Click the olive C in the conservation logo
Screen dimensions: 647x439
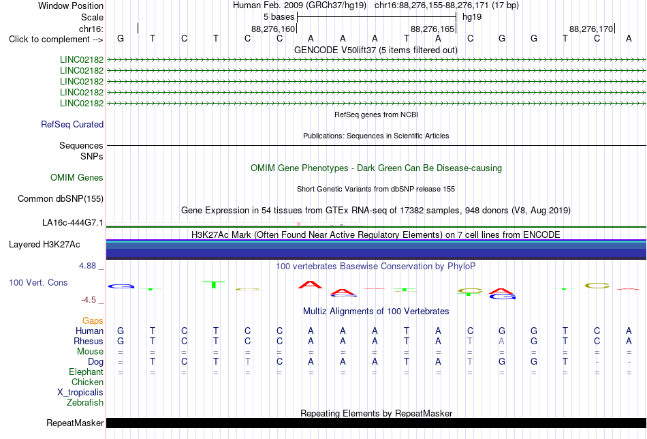point(597,286)
